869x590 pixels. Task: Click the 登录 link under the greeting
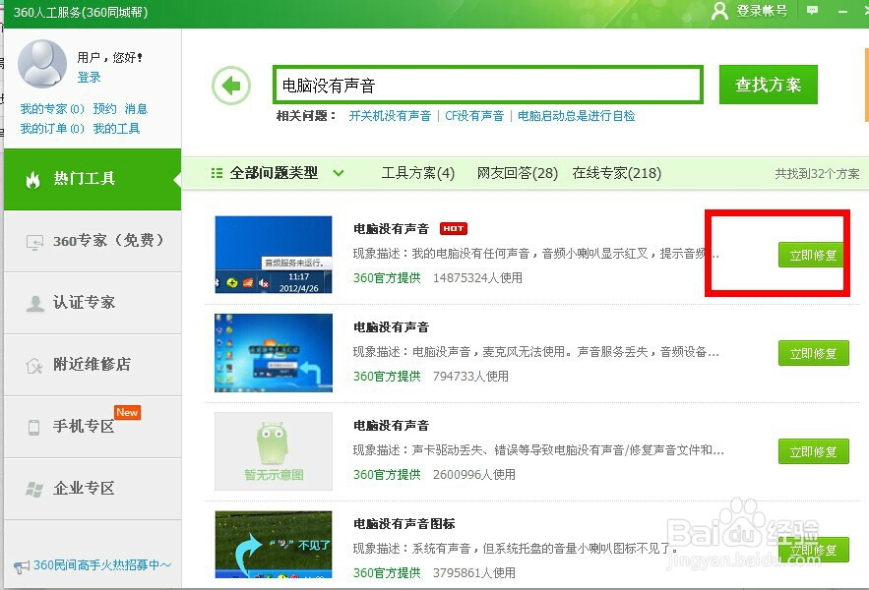coord(90,77)
